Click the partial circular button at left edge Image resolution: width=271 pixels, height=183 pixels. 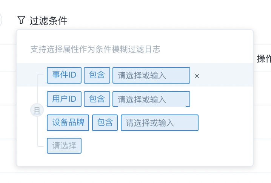pyautogui.click(x=1, y=20)
